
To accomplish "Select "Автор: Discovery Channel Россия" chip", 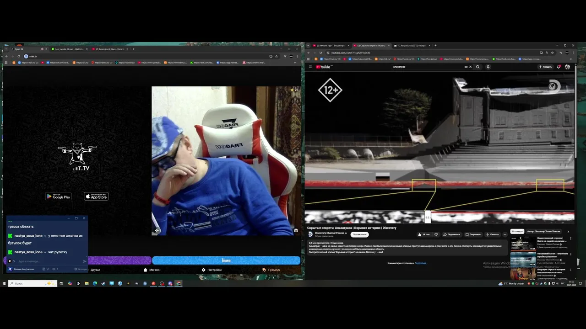I will point(543,232).
